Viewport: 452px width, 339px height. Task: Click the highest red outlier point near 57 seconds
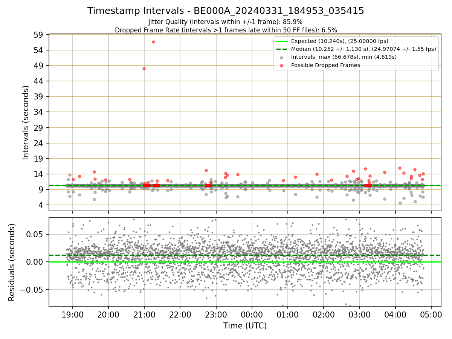click(153, 42)
